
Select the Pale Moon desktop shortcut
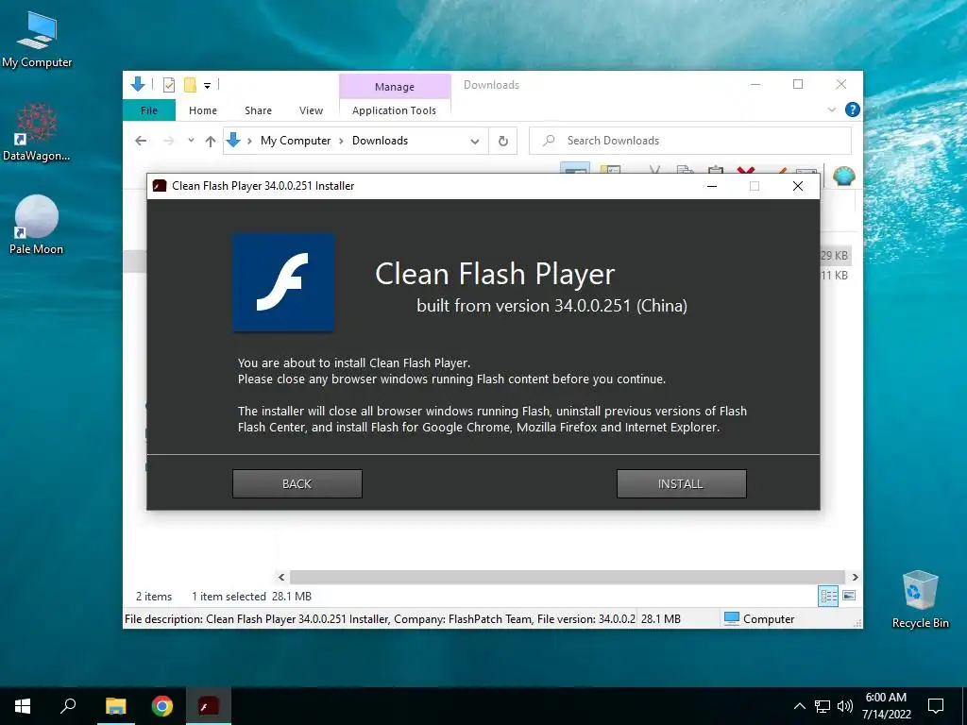point(37,225)
